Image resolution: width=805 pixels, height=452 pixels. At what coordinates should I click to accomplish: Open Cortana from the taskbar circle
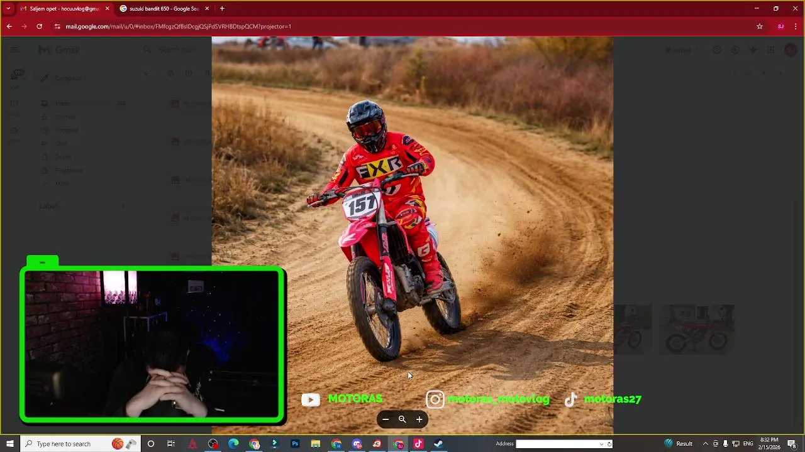151,444
